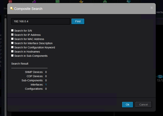Tick Search in Sub-Components checkbox
Screen dimensions: 163x116
[x=12, y=55]
